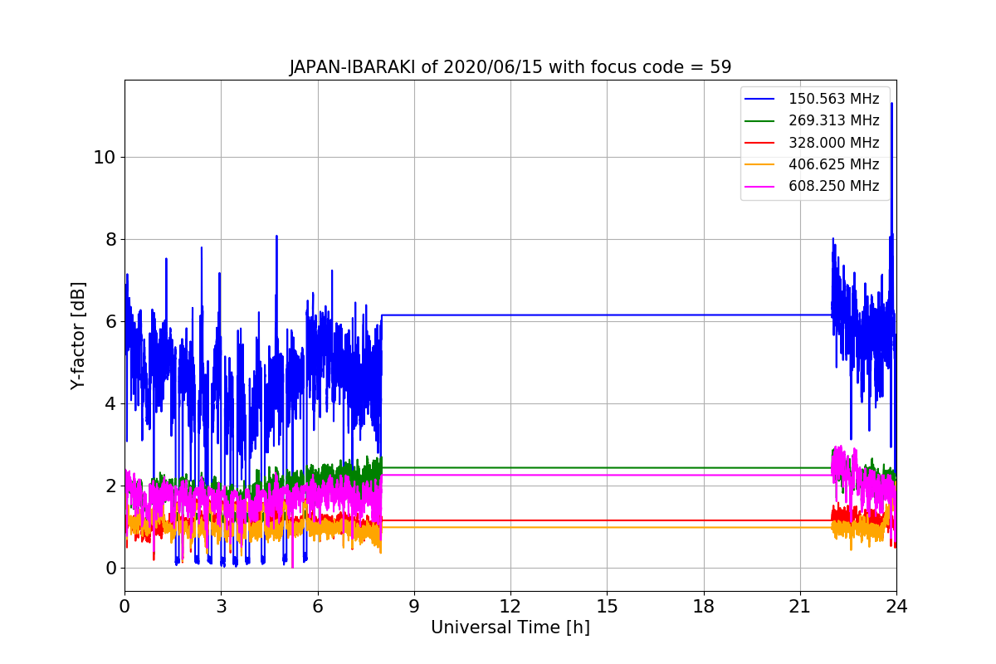Viewport: 996px width, 664px height.
Task: Select the 150.563 MHz legend entry
Action: [814, 100]
